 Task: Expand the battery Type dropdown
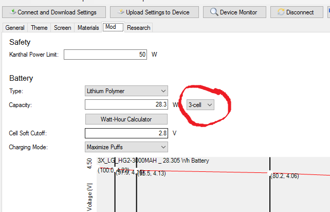126,91
